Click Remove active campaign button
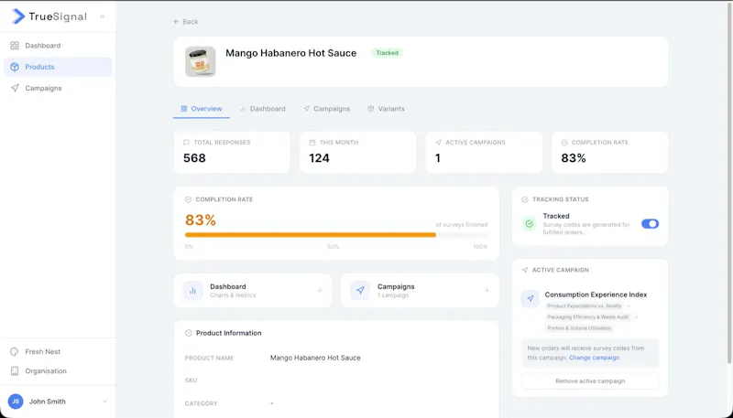Viewport: 733px width, 418px height. [x=590, y=381]
